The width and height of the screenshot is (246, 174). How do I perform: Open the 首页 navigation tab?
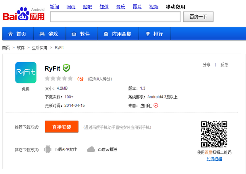(17, 34)
